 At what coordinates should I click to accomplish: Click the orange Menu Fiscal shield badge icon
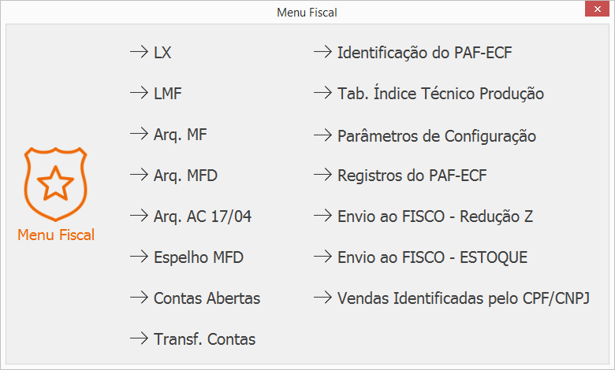[56, 184]
